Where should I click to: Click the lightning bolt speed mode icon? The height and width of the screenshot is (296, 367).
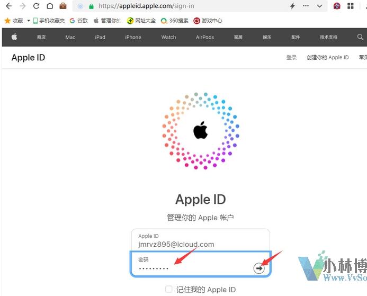pos(292,6)
